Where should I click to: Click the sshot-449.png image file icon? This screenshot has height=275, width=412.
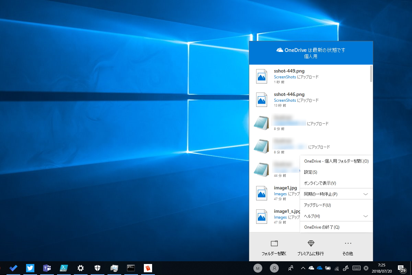[x=262, y=76]
